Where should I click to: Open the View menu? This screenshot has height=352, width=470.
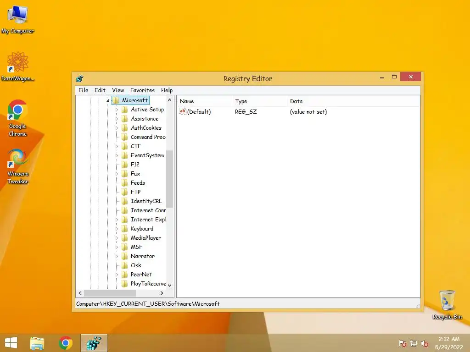(118, 90)
